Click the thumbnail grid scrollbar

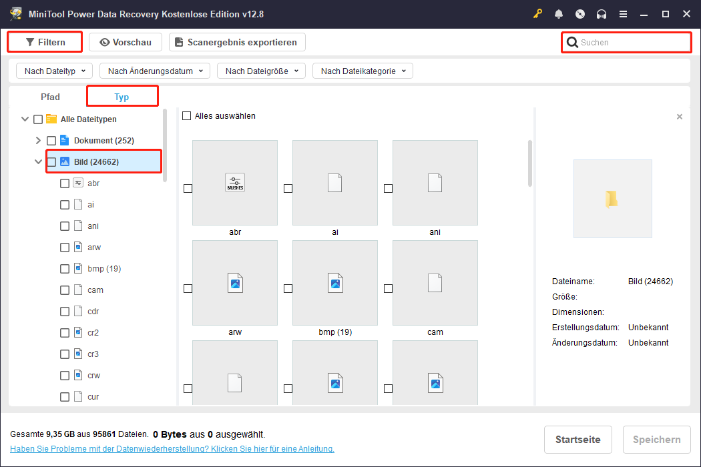(x=530, y=163)
